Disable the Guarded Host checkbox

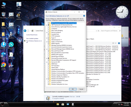[x=48, y=34]
